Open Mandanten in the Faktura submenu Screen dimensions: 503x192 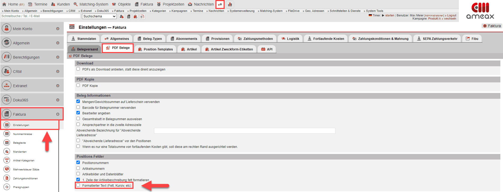(20, 152)
